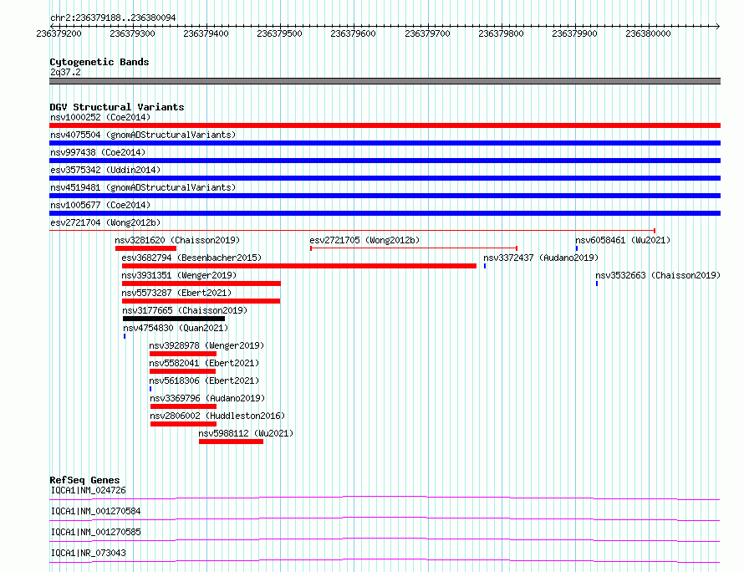Screen dimensions: 744x572
Task: Click the 2q37.2 cytogenetic band label
Action: (x=65, y=72)
